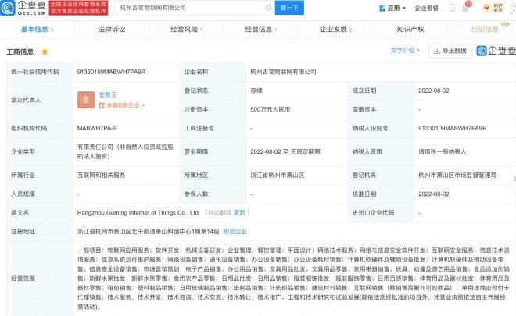Open the 应用 apps grid

(x=392, y=8)
